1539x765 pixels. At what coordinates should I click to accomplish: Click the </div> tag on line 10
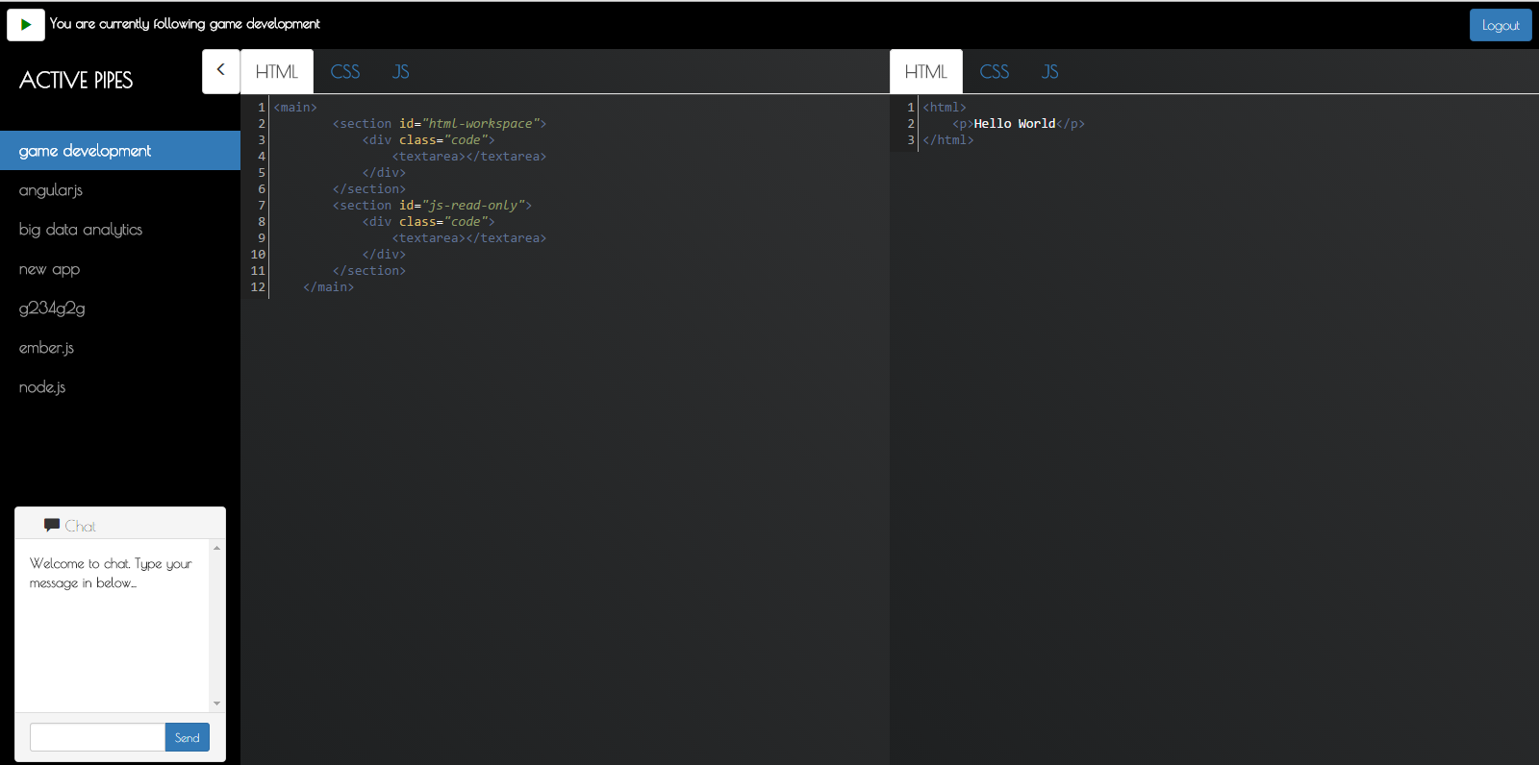[x=384, y=255]
